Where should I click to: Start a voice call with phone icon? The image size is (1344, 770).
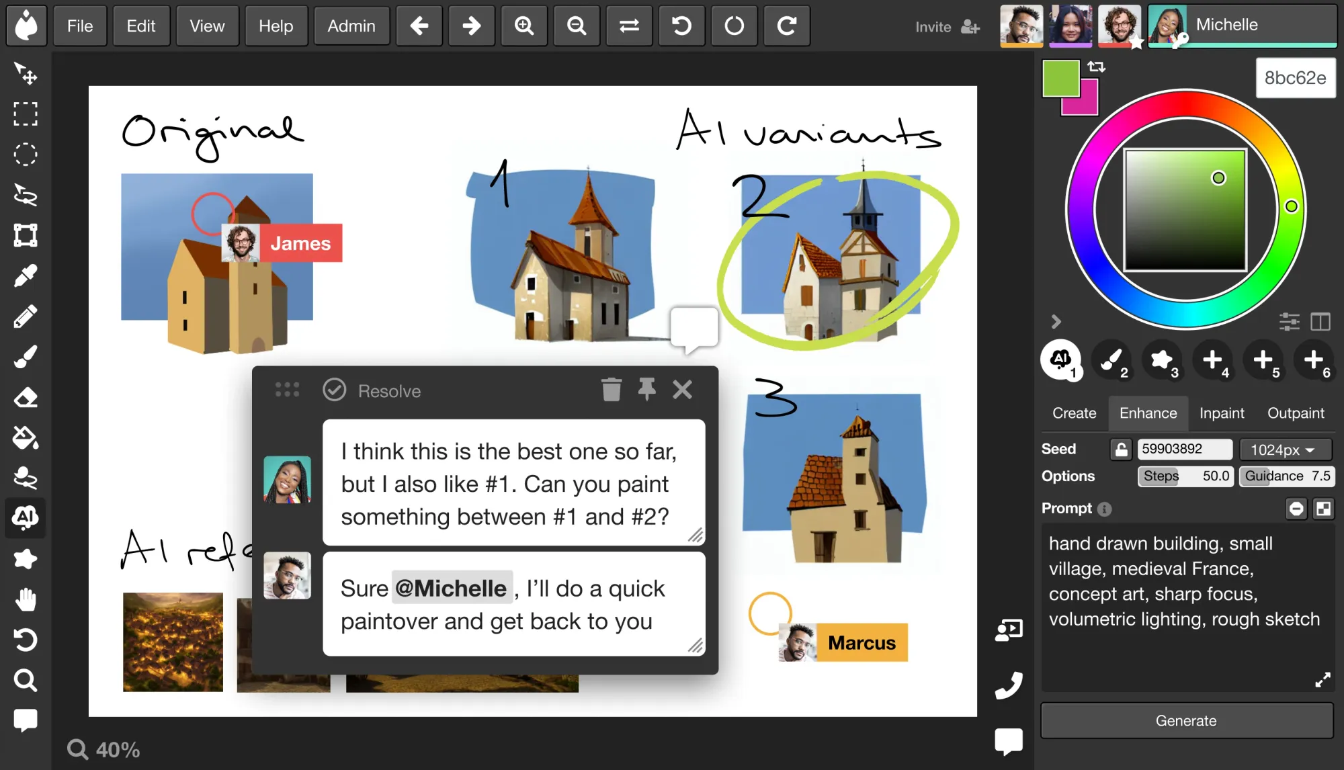(1009, 685)
